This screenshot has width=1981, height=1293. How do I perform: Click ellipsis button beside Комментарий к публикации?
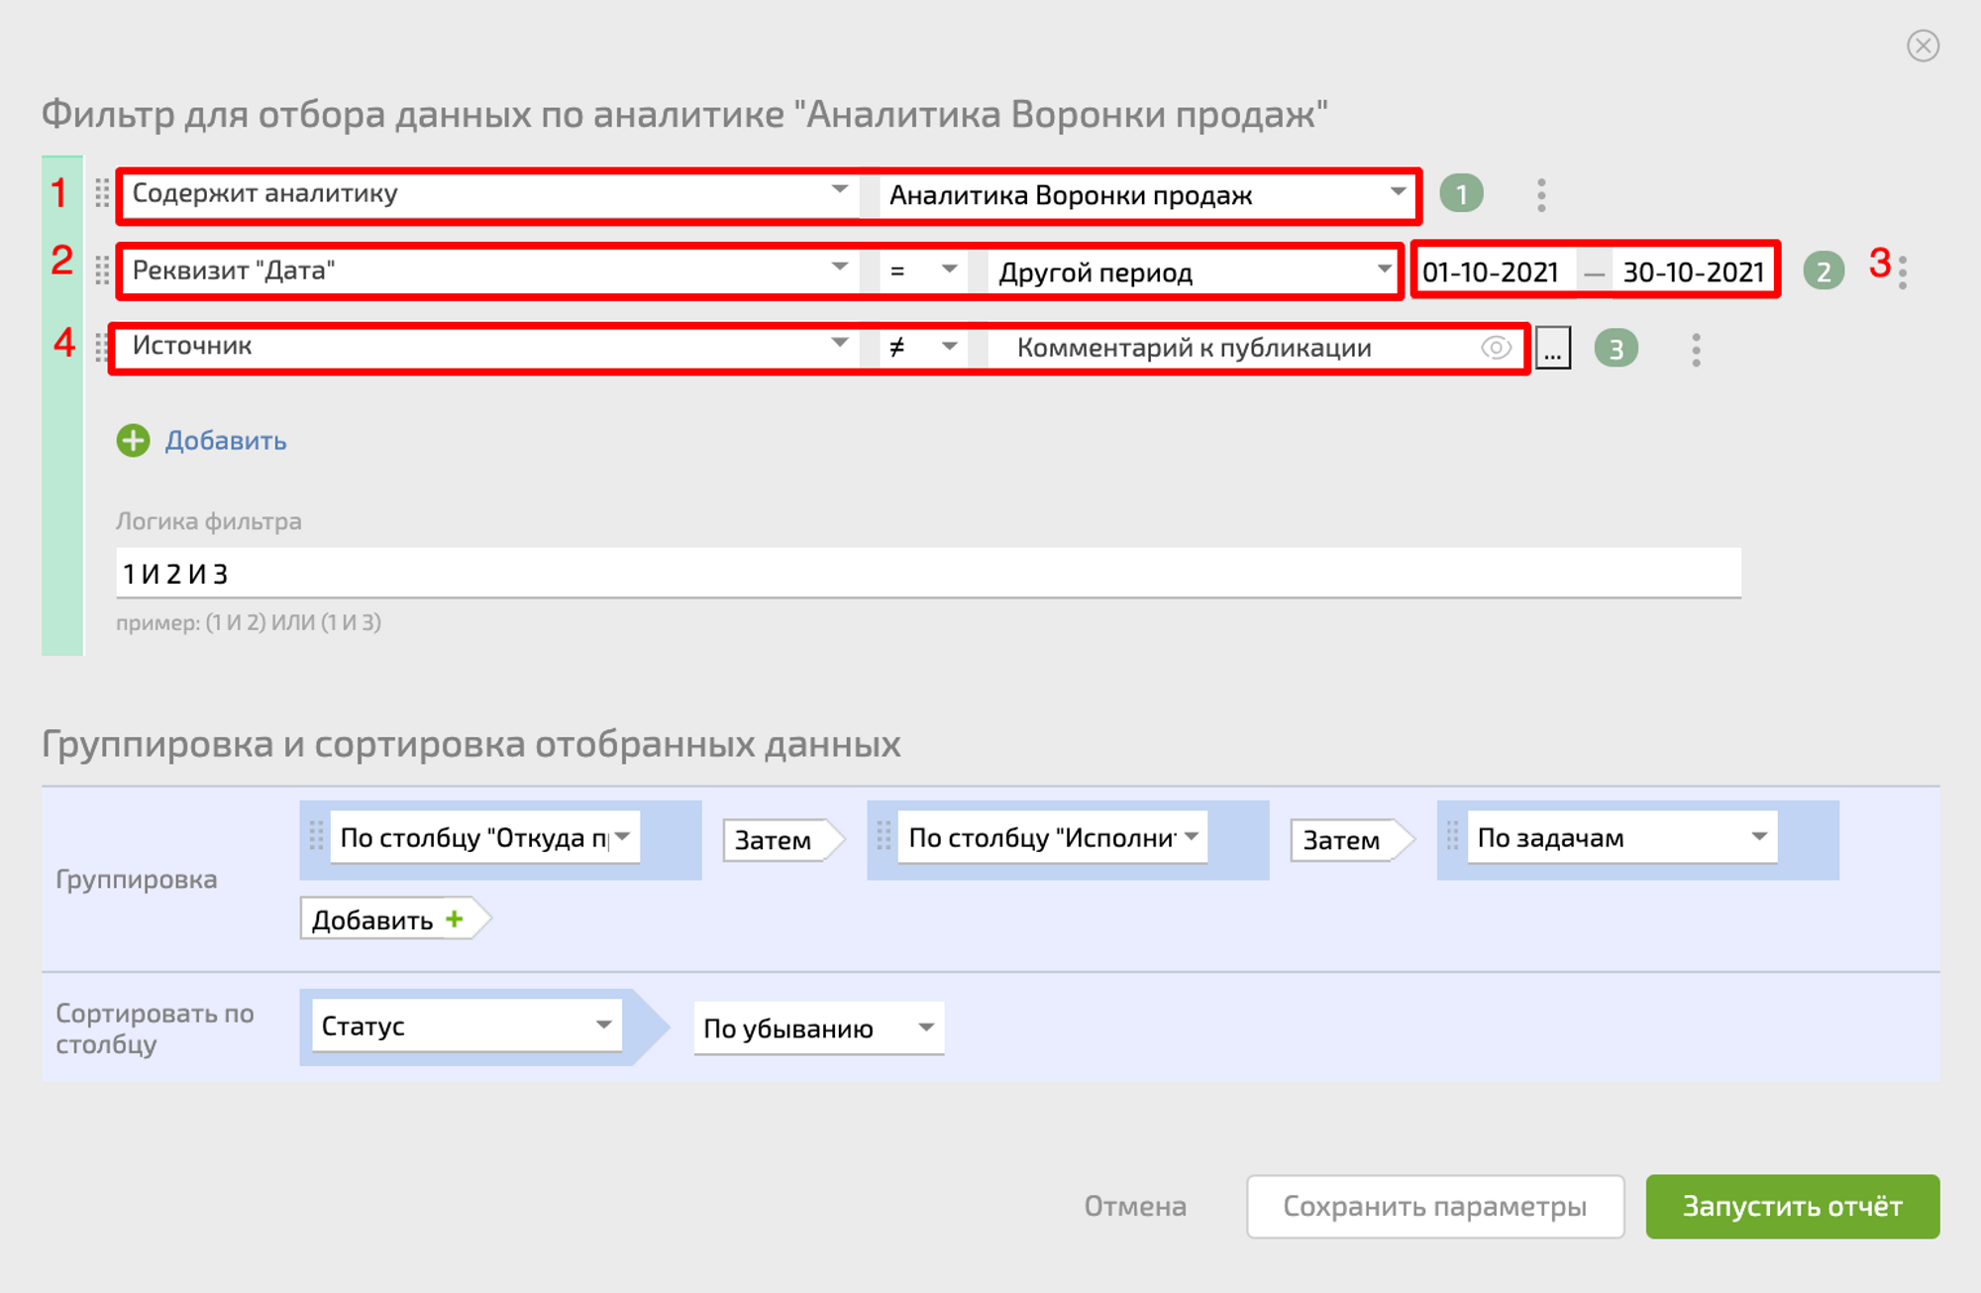[1552, 349]
